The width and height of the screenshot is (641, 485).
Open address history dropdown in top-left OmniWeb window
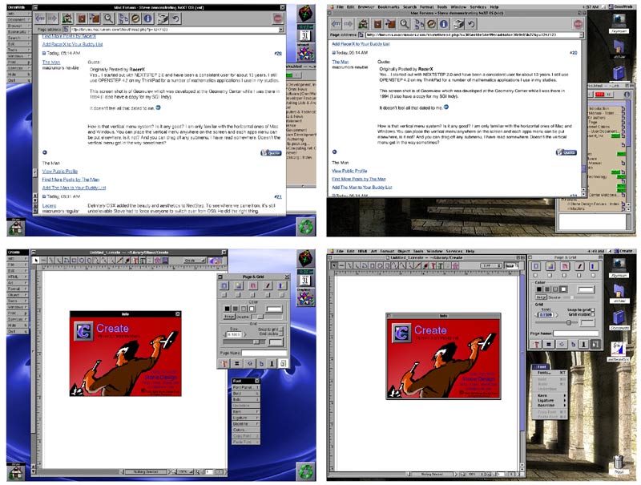tap(281, 30)
